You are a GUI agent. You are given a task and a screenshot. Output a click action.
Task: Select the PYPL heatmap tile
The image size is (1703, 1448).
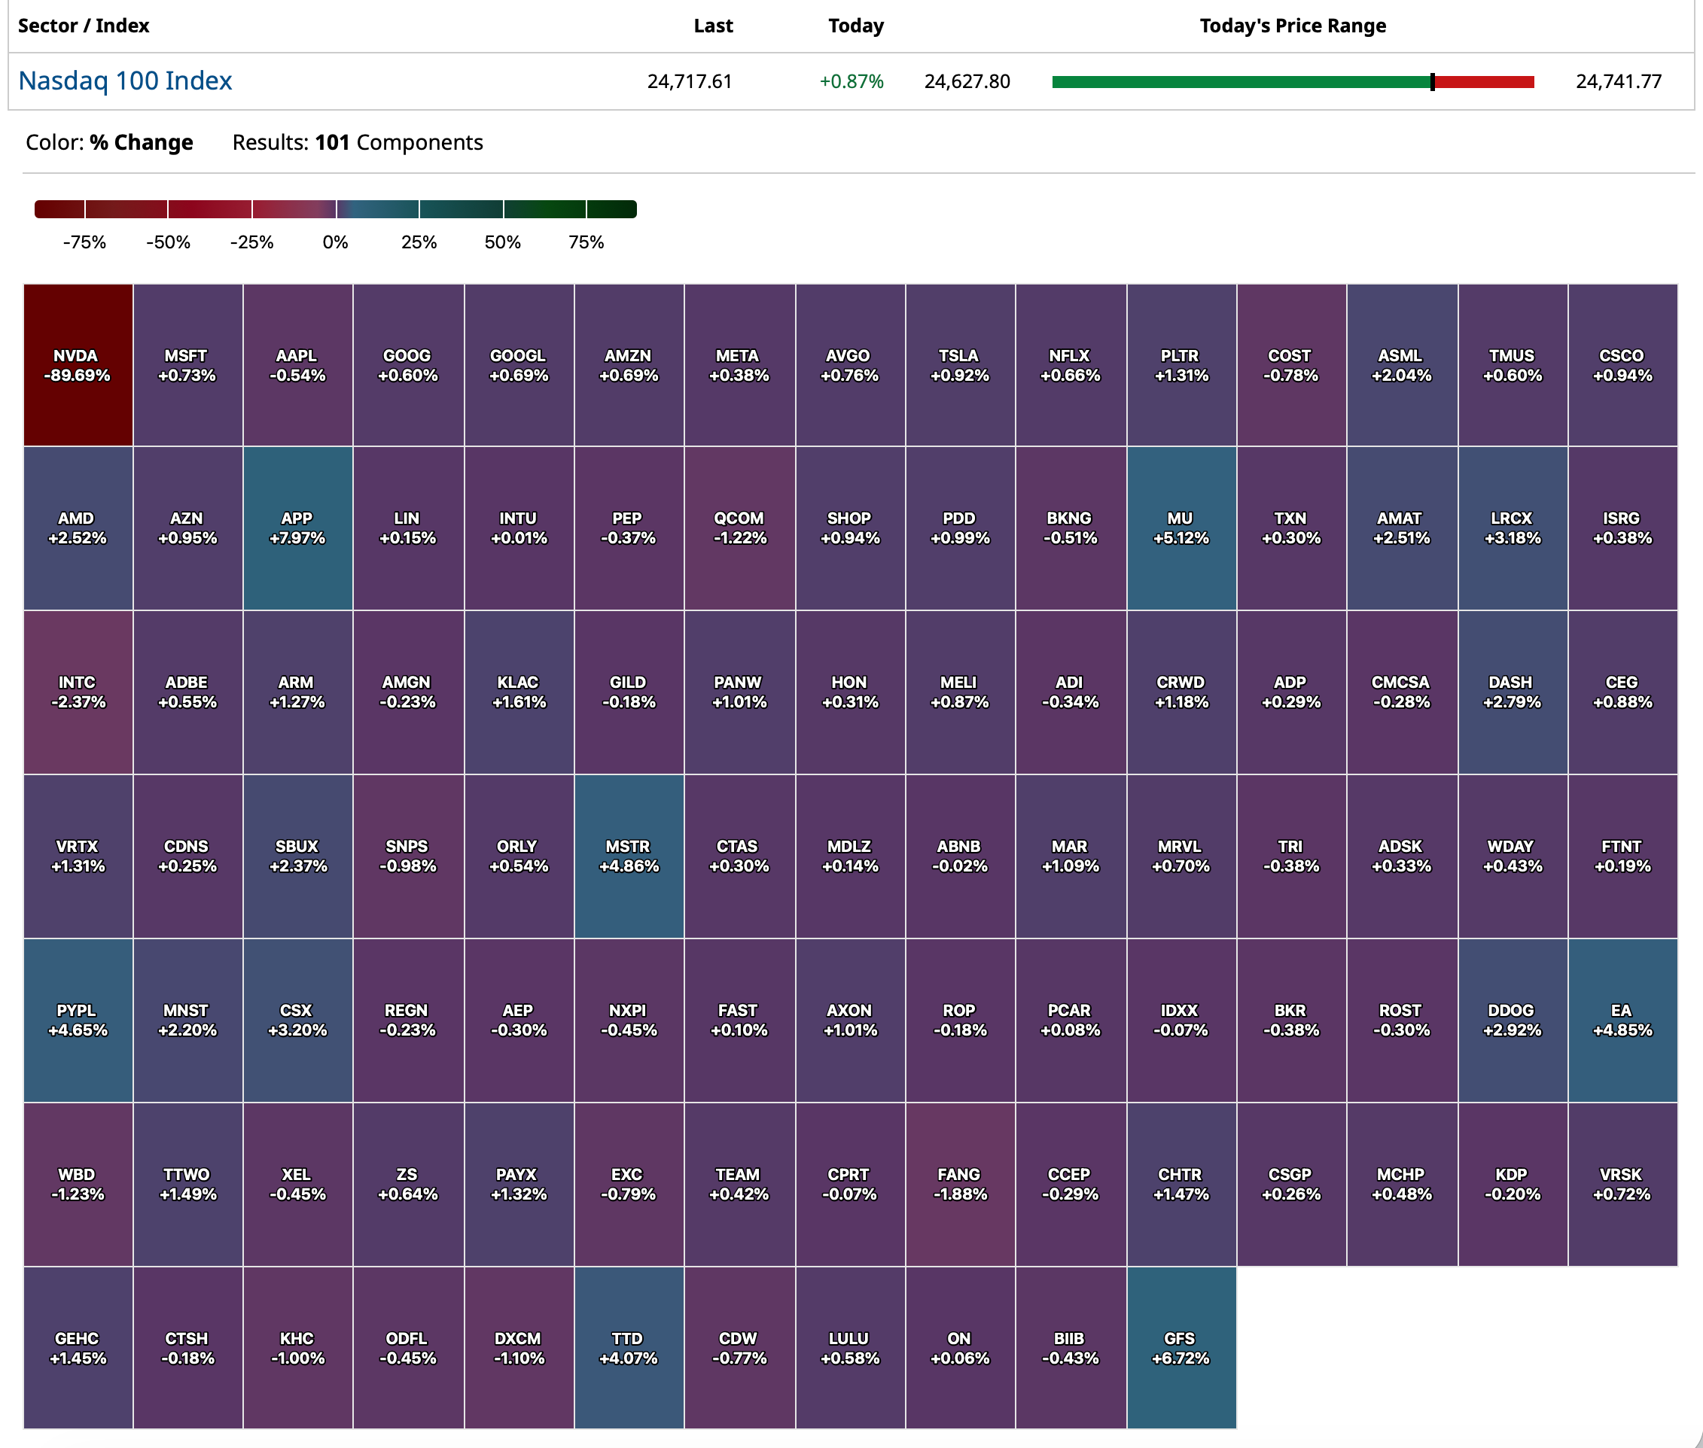78,1021
